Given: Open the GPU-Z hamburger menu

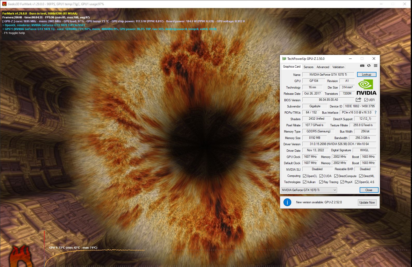Looking at the screenshot, I should 375,66.
